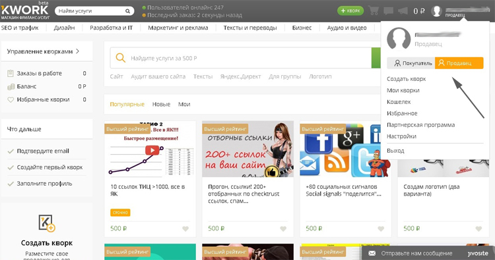Open the 'Разработка и IT' category menu
This screenshot has width=495, height=260.
pos(111,28)
